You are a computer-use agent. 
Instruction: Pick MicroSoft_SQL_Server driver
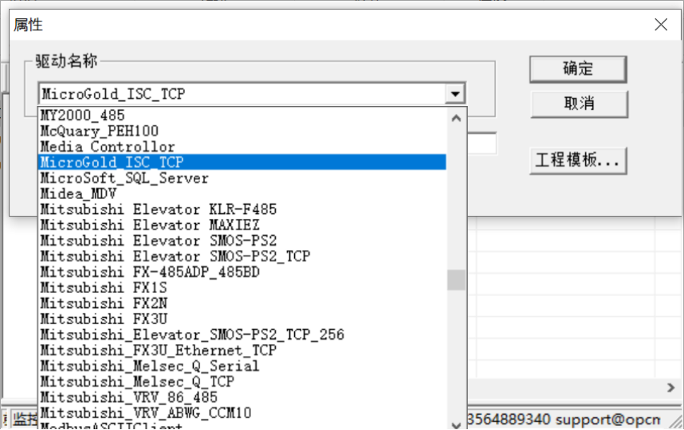click(242, 178)
